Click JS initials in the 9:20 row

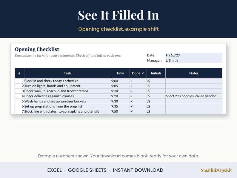pyautogui.click(x=156, y=96)
